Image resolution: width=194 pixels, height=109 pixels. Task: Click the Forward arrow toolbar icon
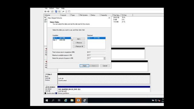pos(48,12)
